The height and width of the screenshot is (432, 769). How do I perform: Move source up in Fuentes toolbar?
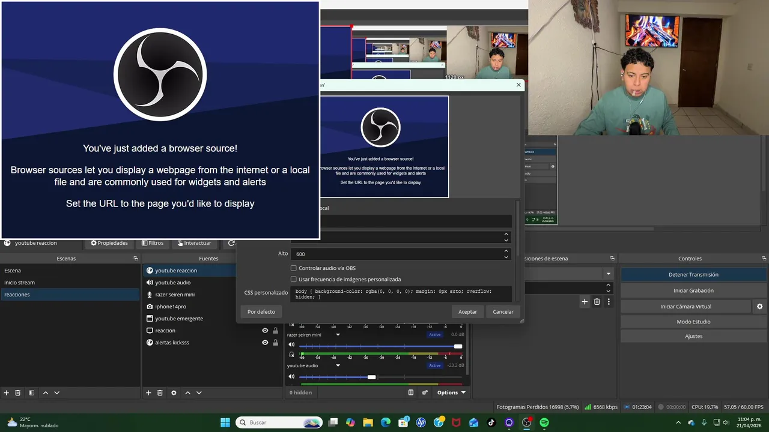(x=187, y=392)
